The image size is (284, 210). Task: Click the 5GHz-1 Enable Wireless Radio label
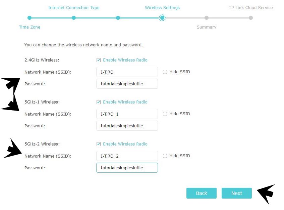click(x=125, y=102)
